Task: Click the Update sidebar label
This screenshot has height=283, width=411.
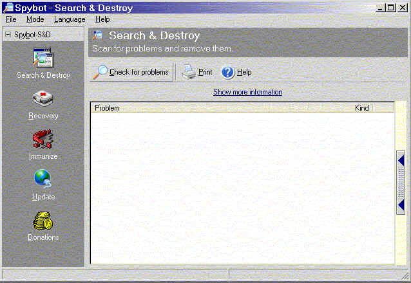Action: (x=43, y=197)
